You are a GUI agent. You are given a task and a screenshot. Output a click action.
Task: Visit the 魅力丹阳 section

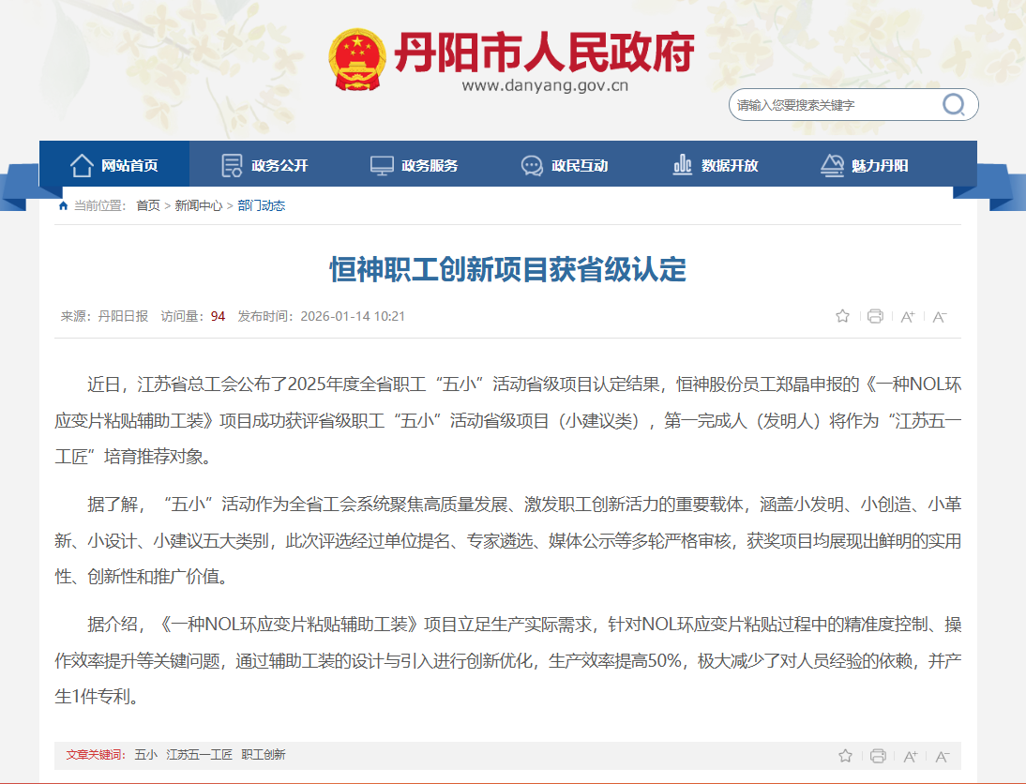pos(865,166)
